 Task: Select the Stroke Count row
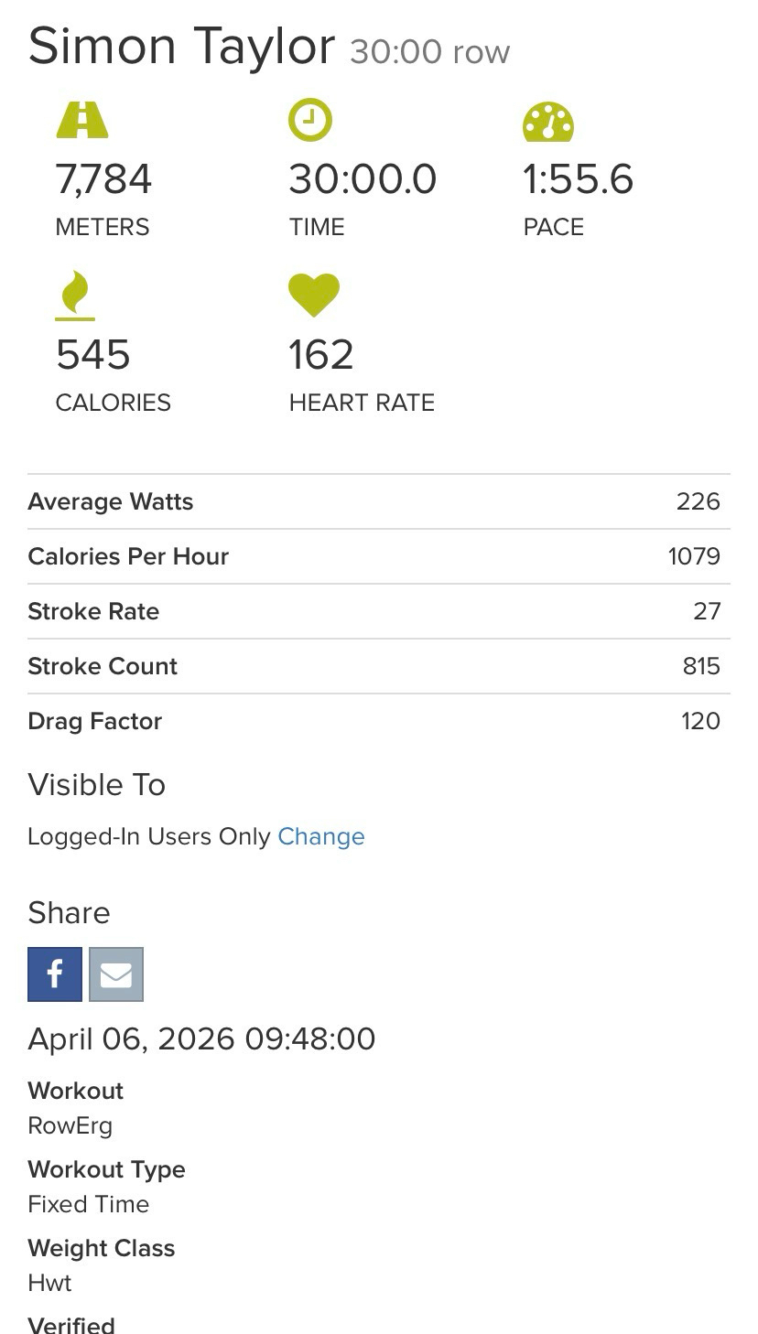(x=378, y=666)
